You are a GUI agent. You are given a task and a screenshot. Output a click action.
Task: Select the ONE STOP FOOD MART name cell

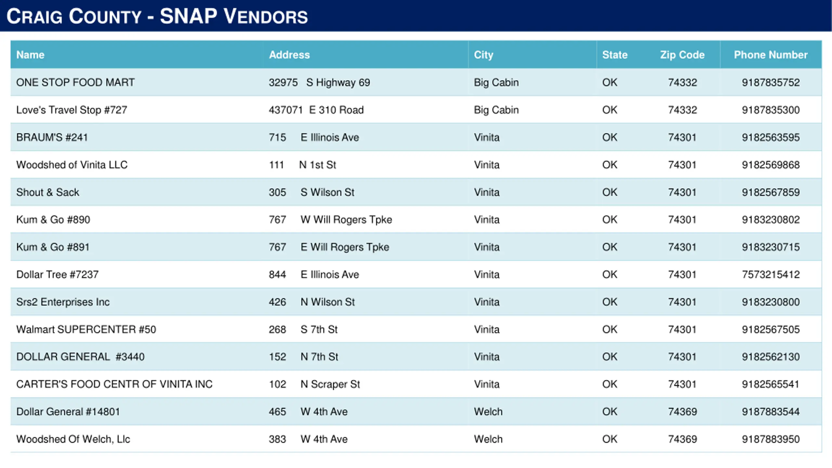pyautogui.click(x=75, y=82)
